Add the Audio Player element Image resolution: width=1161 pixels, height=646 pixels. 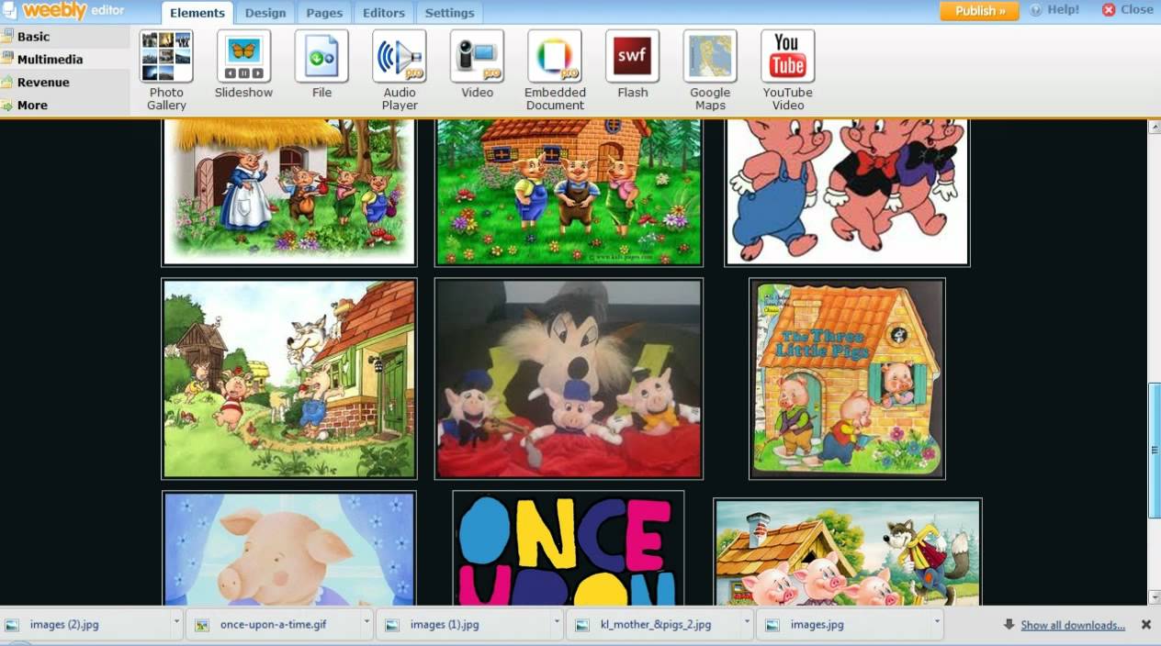click(x=400, y=70)
